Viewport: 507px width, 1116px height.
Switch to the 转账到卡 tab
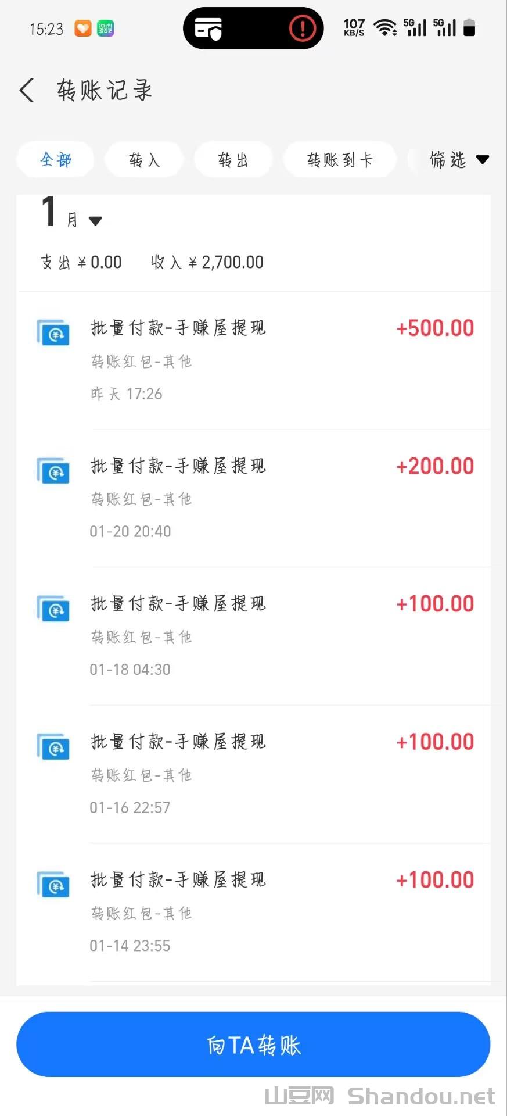click(x=340, y=160)
